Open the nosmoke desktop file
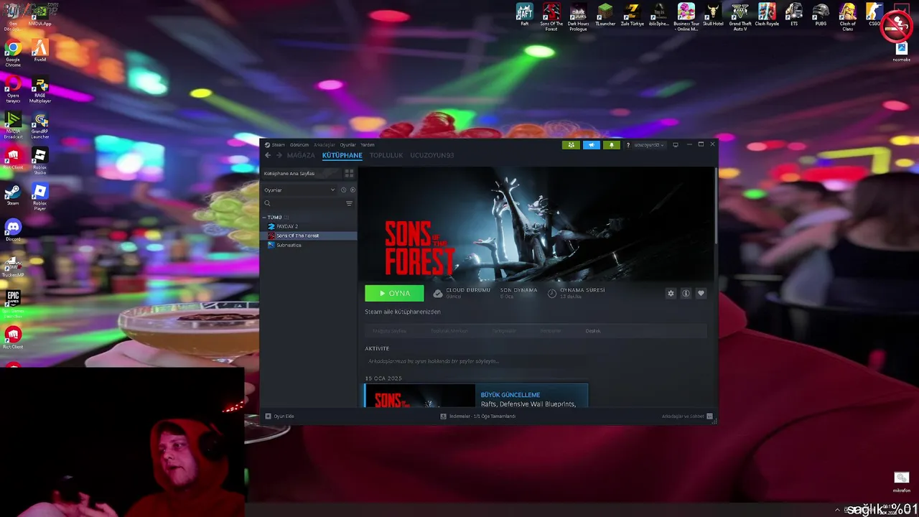The image size is (919, 517). 901,52
